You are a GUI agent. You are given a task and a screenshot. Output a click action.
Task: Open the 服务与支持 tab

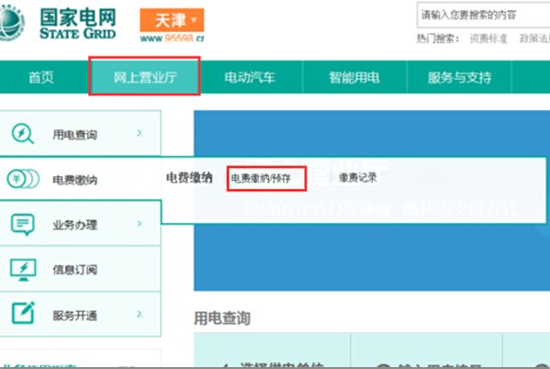459,77
